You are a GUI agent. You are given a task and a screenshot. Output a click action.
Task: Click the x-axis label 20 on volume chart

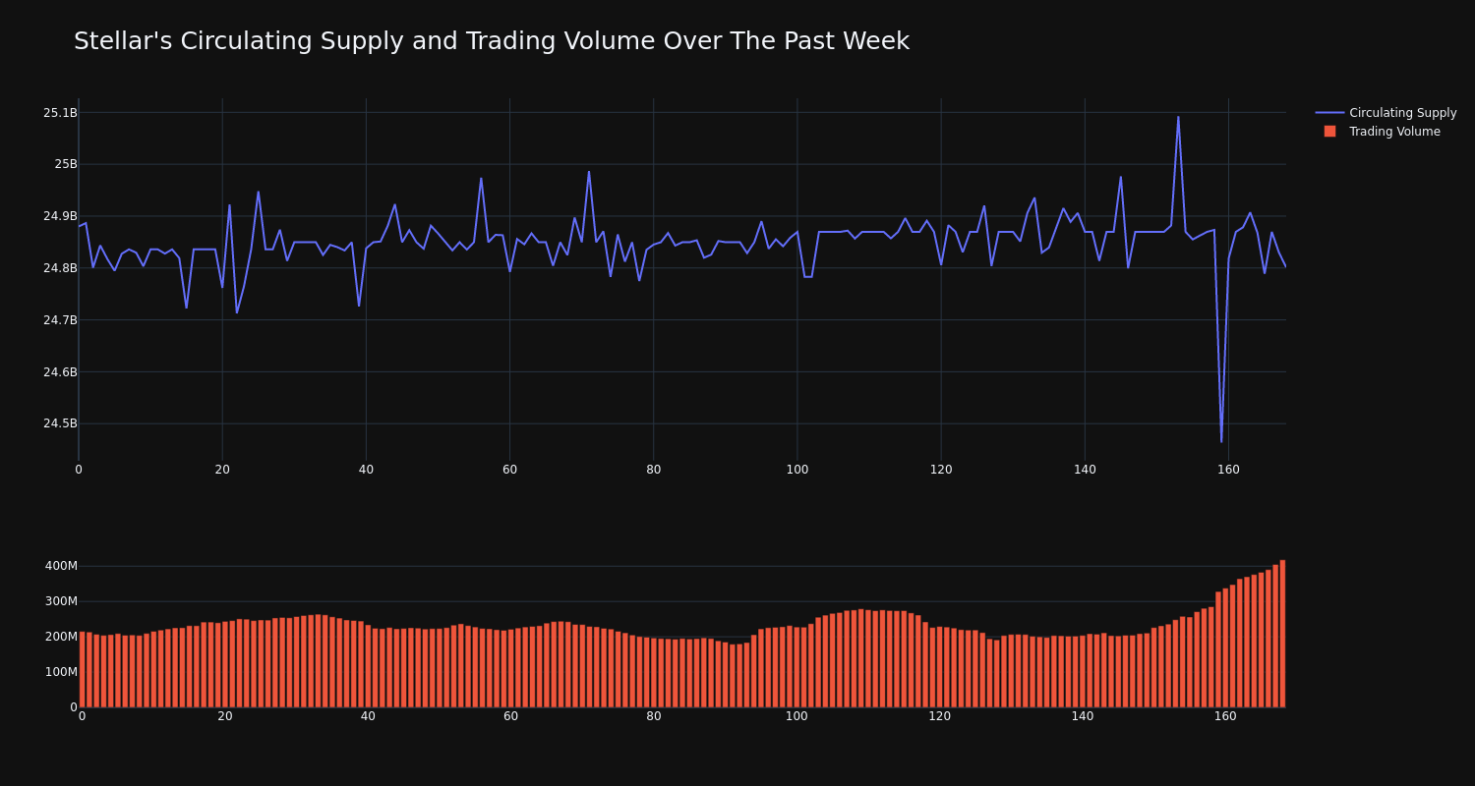[225, 716]
